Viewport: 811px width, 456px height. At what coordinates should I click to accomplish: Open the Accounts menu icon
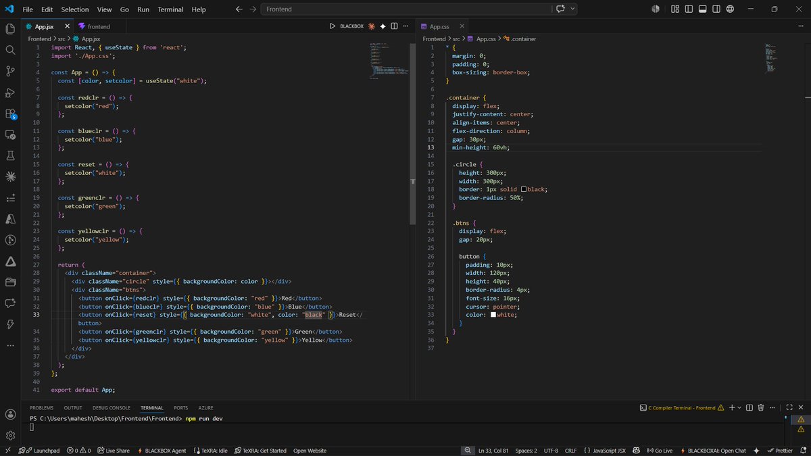click(x=10, y=414)
